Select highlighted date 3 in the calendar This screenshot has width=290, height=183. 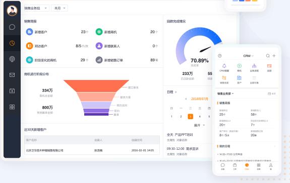pyautogui.click(x=190, y=117)
